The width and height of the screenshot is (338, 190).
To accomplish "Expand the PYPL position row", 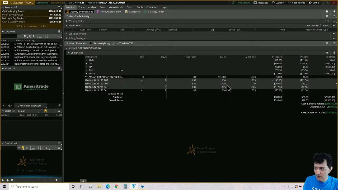I will [x=86, y=70].
